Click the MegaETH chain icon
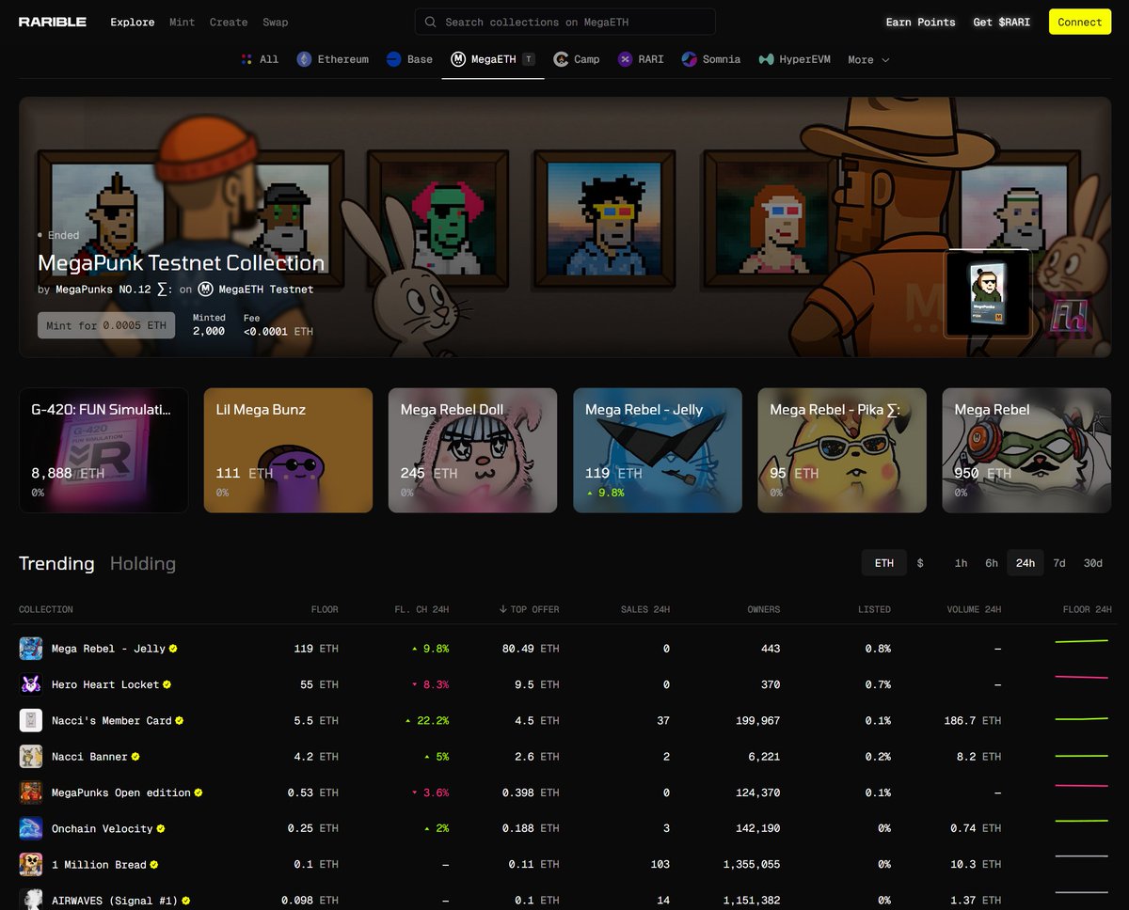Screen dimensions: 1129x910 coord(458,59)
